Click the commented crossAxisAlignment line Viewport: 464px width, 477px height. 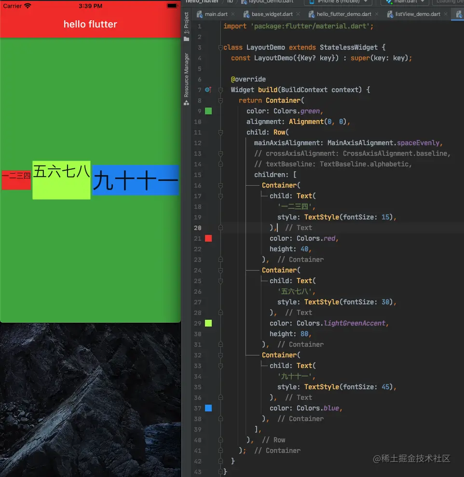[352, 153]
